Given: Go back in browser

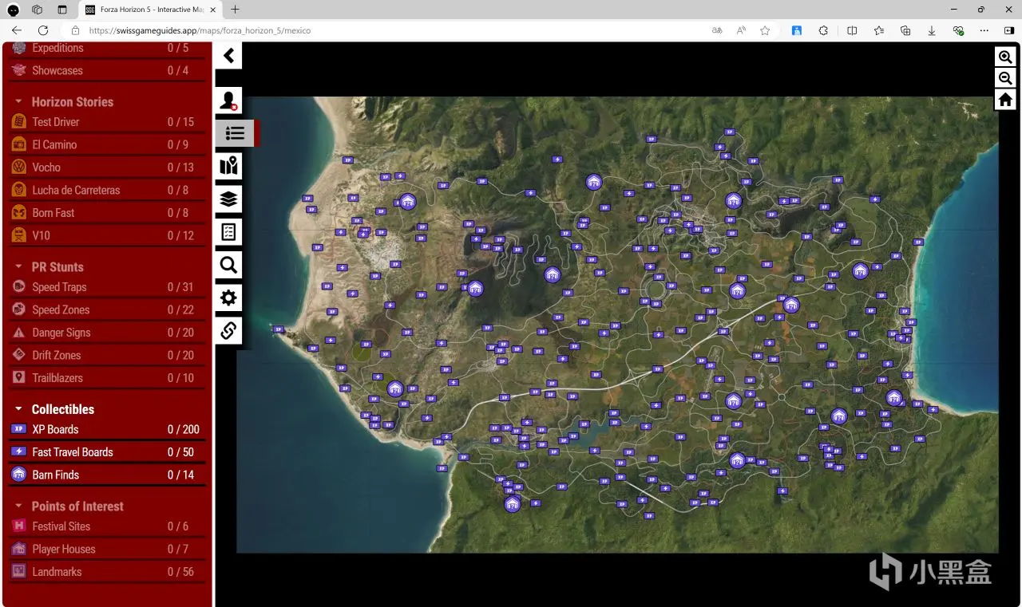Looking at the screenshot, I should 17,30.
